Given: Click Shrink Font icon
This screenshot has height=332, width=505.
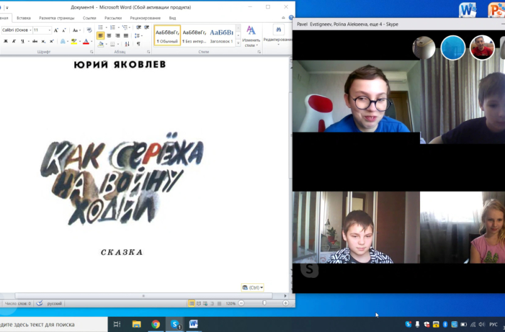Looking at the screenshot, I should pyautogui.click(x=64, y=30).
